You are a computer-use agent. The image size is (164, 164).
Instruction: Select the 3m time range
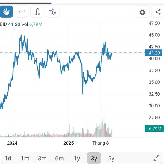tap(42, 158)
